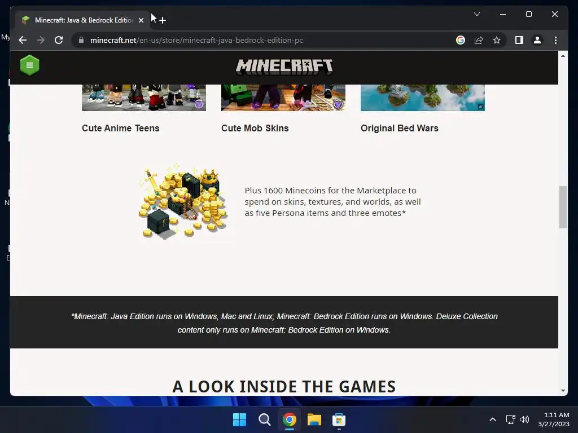Open a new tab with plus button

point(163,20)
